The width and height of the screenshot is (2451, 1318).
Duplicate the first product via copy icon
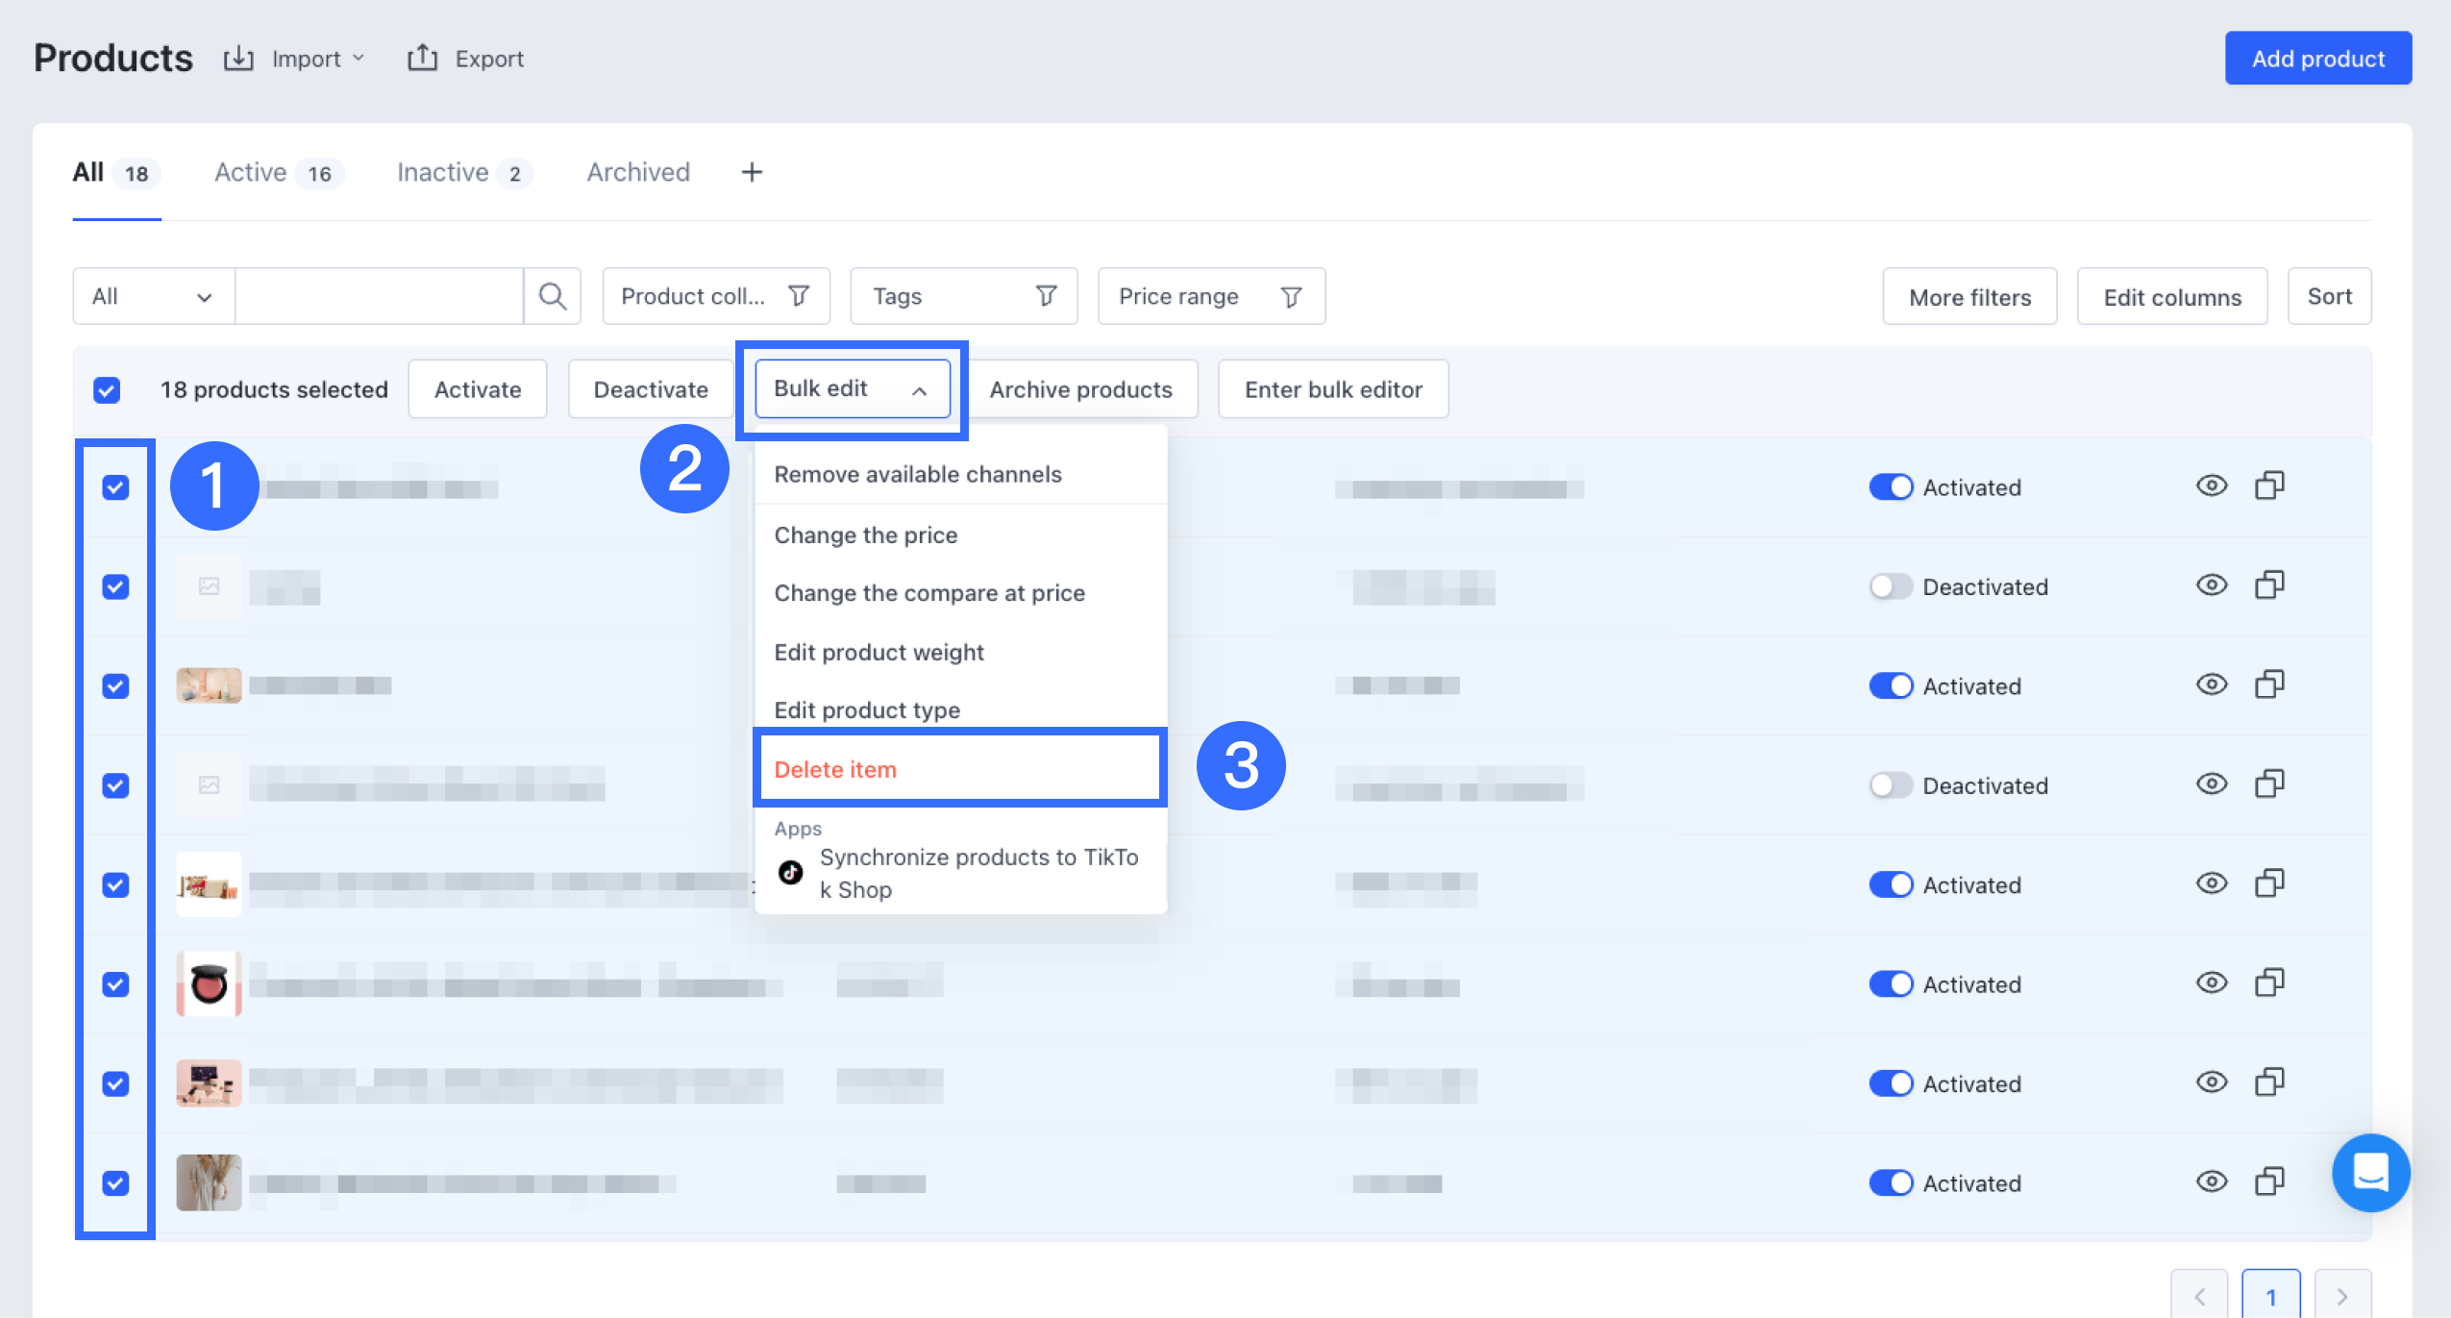[x=2269, y=486]
